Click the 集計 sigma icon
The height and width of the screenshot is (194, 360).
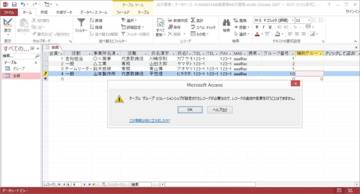193,20
